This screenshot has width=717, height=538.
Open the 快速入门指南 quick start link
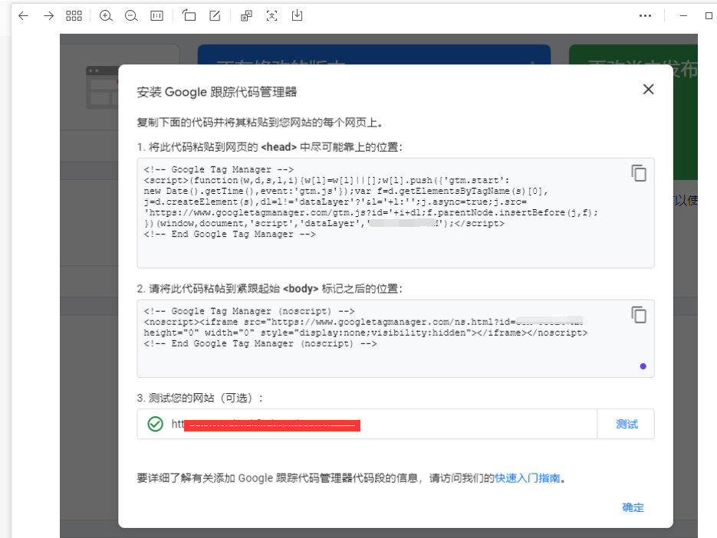click(528, 478)
